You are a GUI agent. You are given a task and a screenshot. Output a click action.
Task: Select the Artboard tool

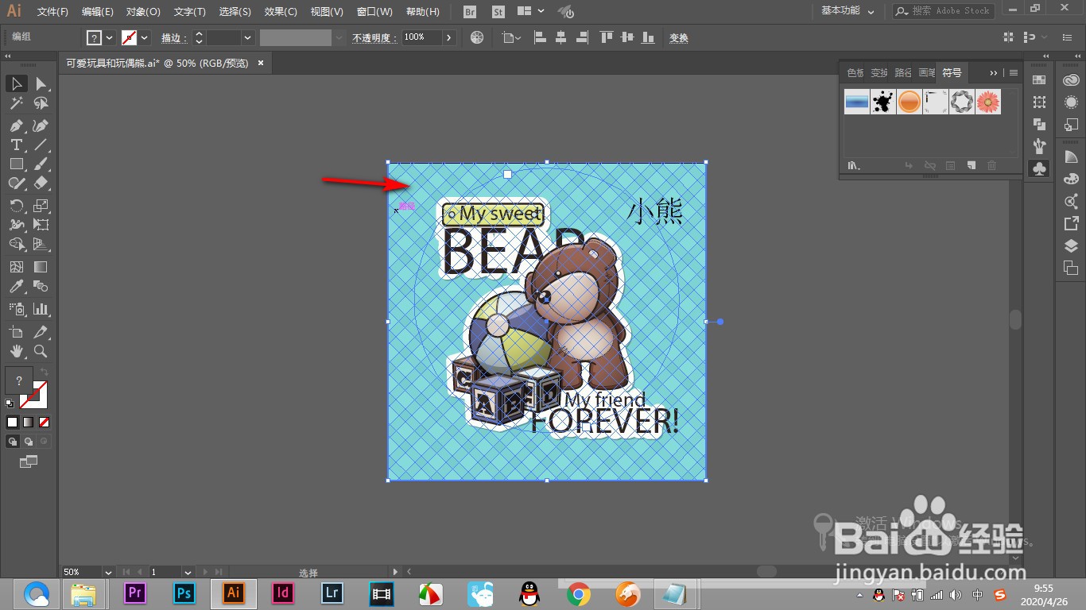[x=16, y=331]
